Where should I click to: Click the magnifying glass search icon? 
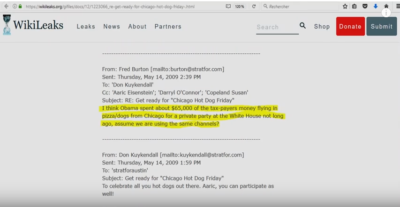pos(303,26)
